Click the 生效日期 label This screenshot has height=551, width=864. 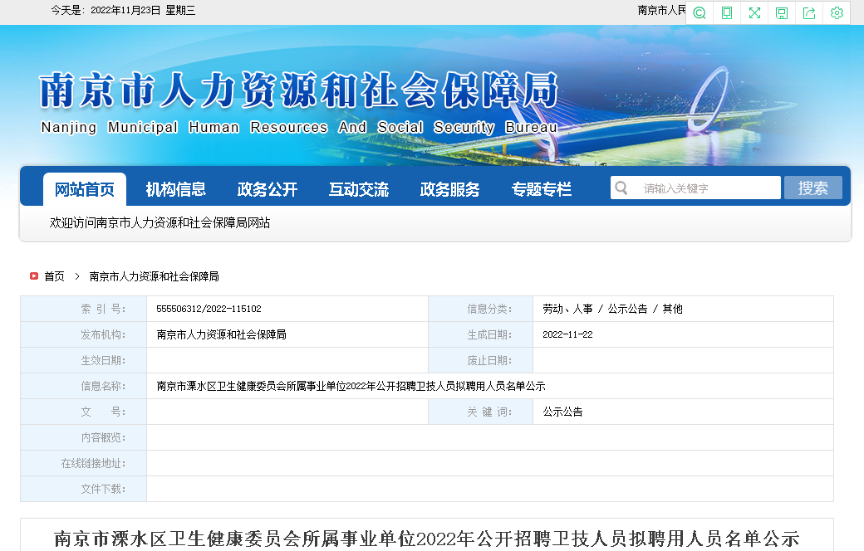pos(103,360)
